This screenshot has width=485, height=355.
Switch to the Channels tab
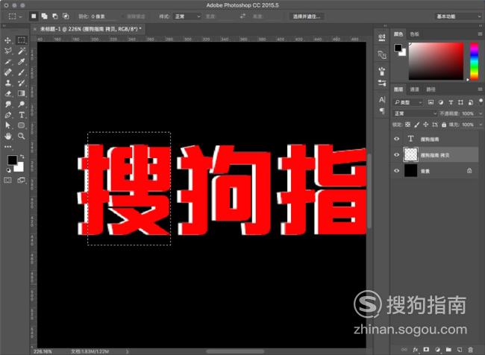[x=414, y=89]
